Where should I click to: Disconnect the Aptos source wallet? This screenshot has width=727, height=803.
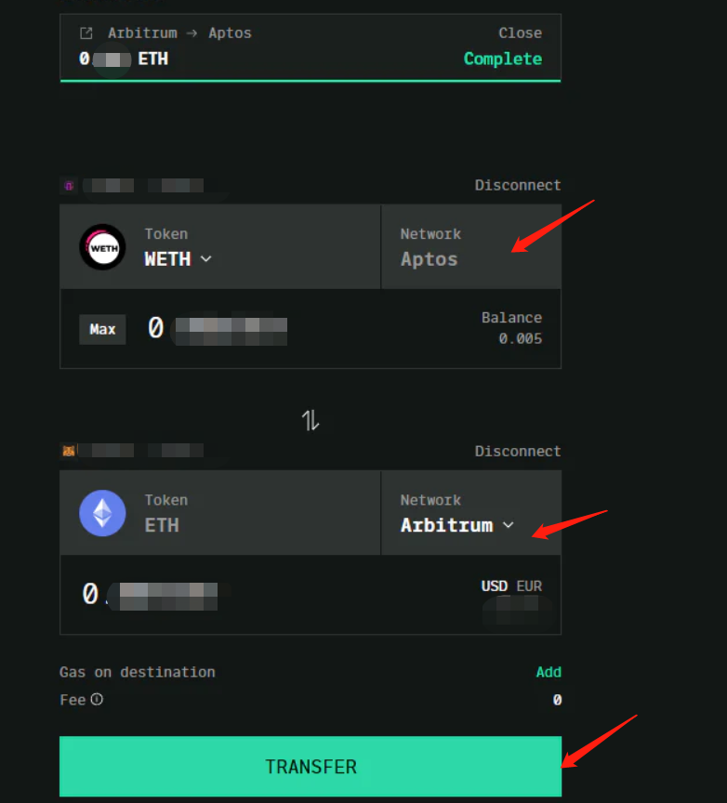pyautogui.click(x=518, y=185)
